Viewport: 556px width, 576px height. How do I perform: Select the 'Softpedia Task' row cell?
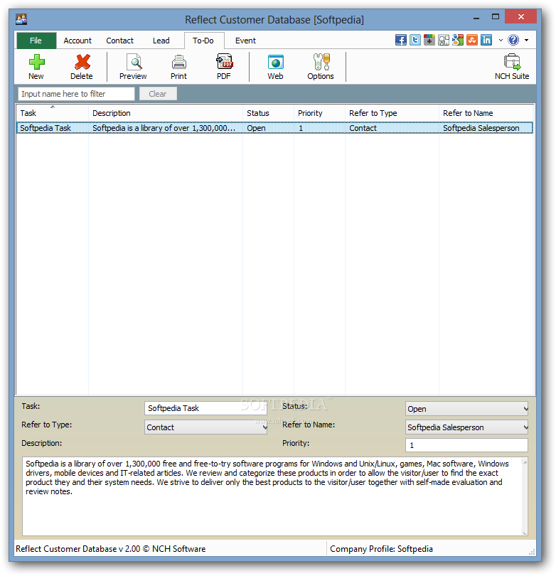(x=52, y=128)
